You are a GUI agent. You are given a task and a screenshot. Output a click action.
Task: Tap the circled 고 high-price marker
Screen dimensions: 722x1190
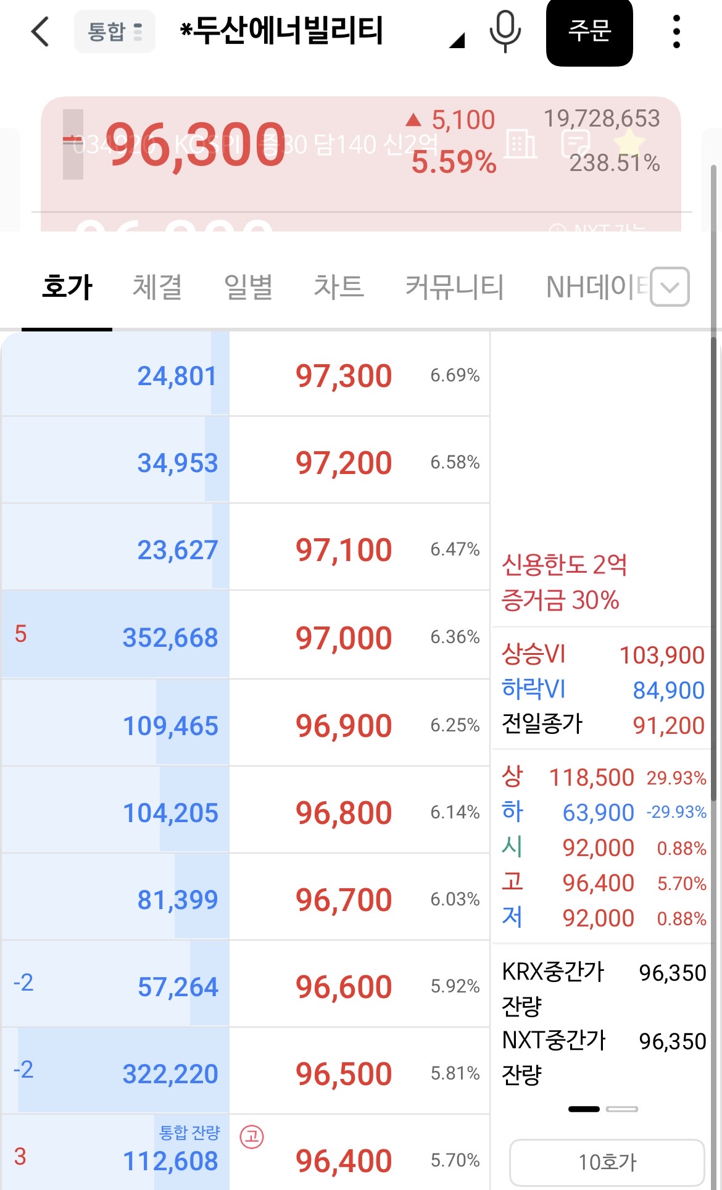pos(252,1136)
